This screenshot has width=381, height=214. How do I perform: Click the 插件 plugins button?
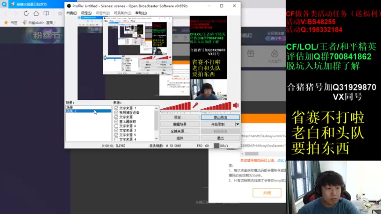point(180,138)
